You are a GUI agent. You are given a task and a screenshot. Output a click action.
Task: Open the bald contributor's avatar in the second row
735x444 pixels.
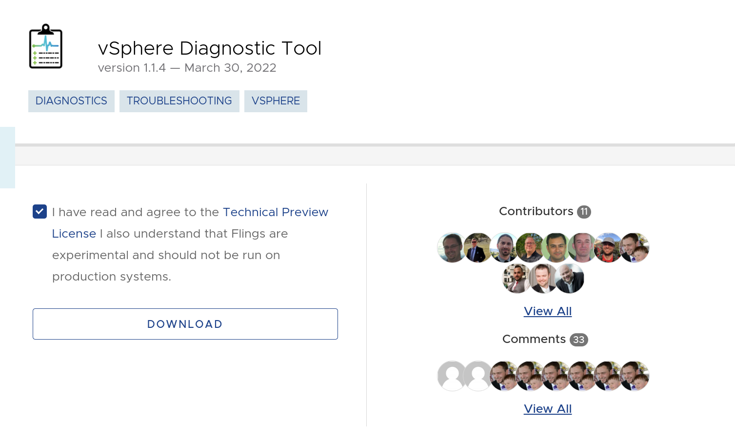(569, 279)
